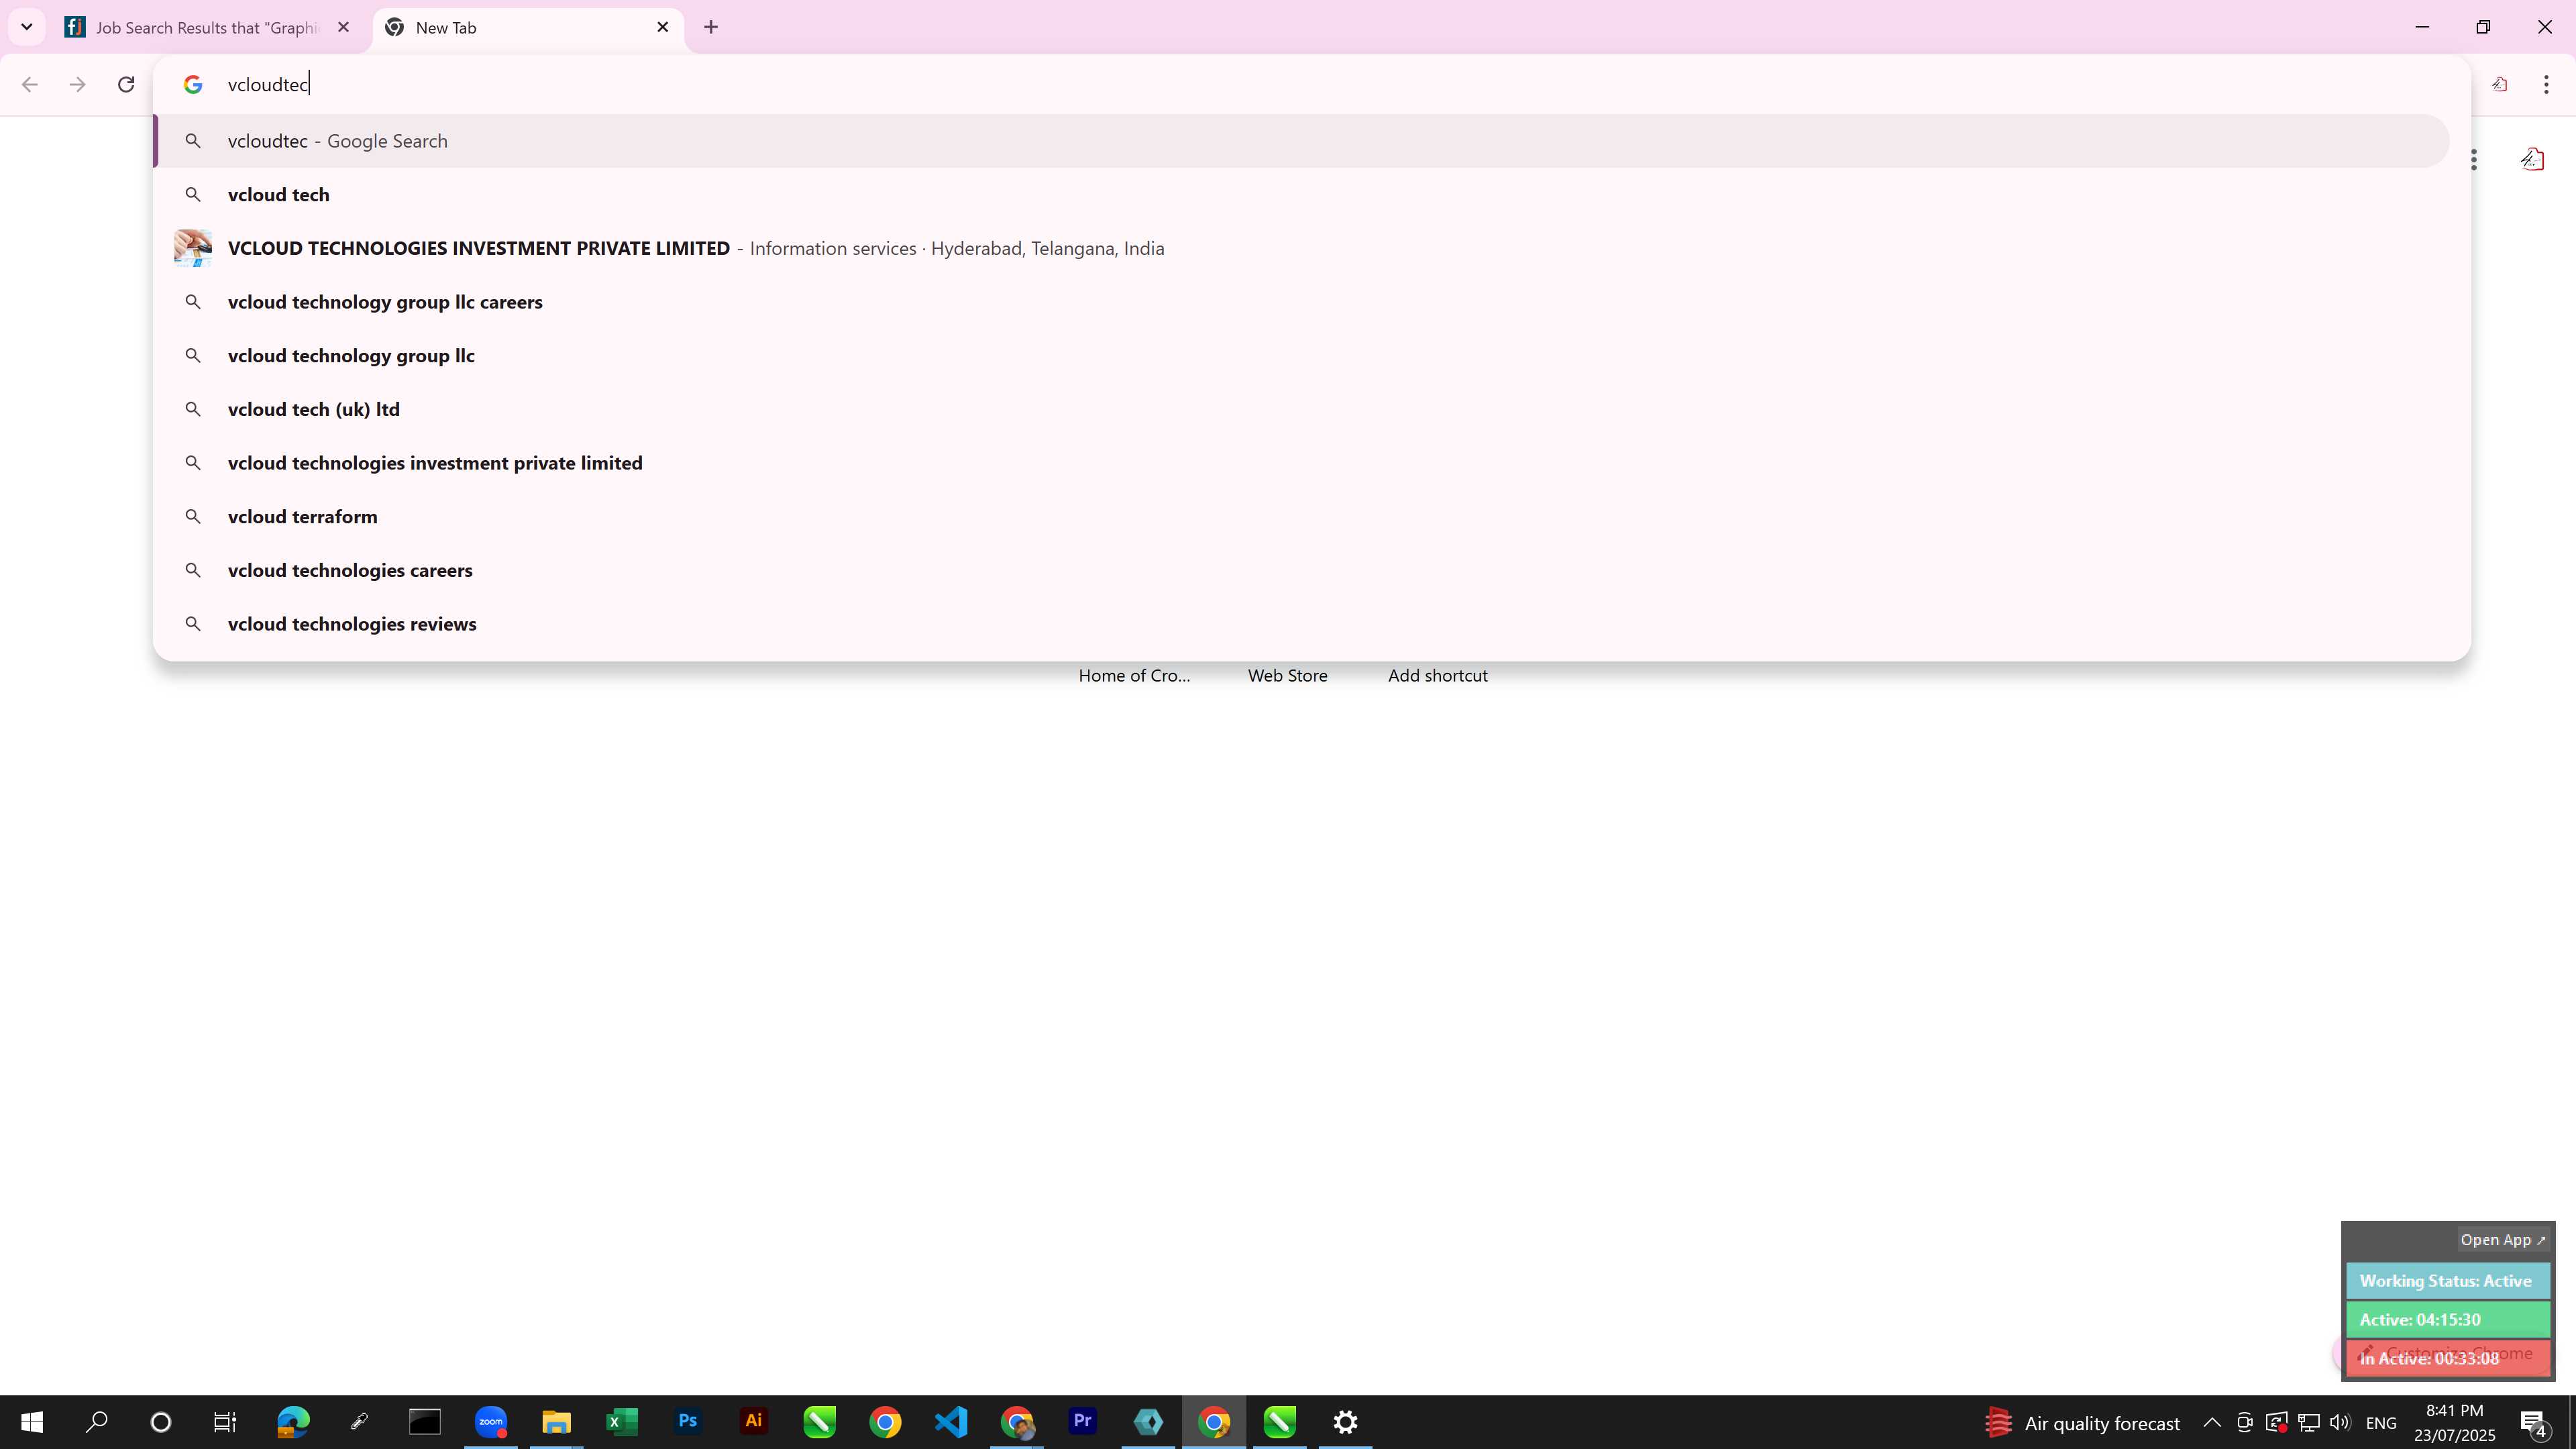2576x1449 pixels.
Task: Launch Excel from the taskbar
Action: 622,1422
